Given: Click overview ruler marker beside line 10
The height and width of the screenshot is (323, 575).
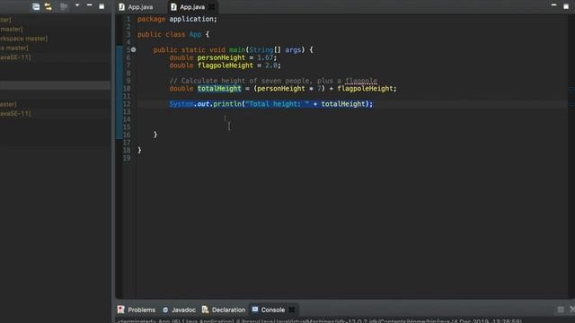Looking at the screenshot, I should coord(571,89).
